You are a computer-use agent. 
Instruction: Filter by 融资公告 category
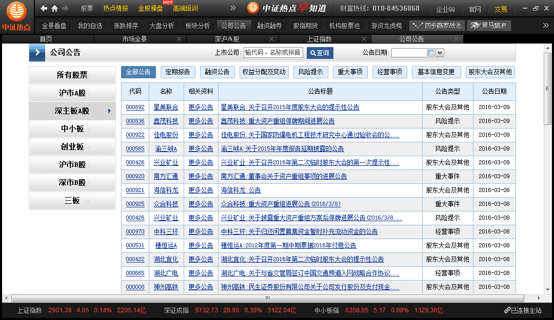[217, 72]
